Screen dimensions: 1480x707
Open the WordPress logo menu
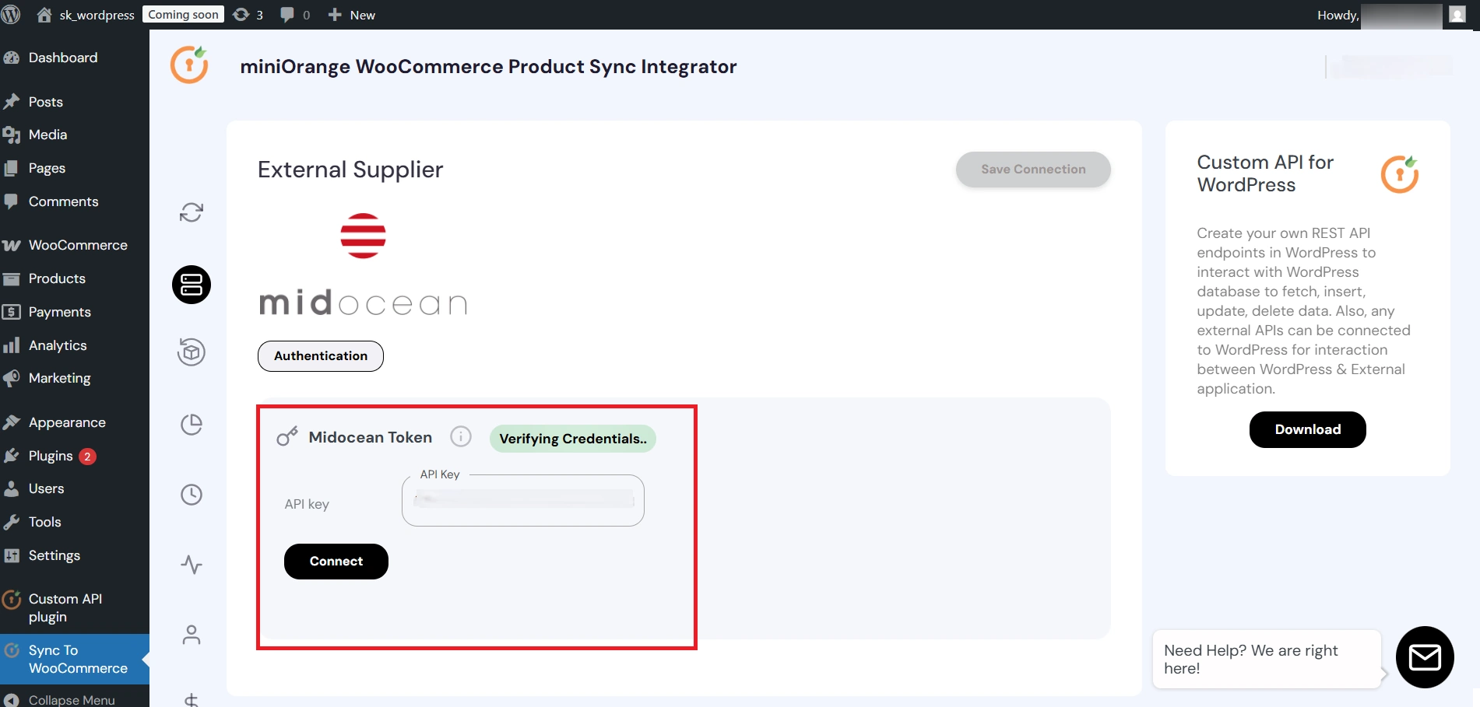tap(11, 15)
